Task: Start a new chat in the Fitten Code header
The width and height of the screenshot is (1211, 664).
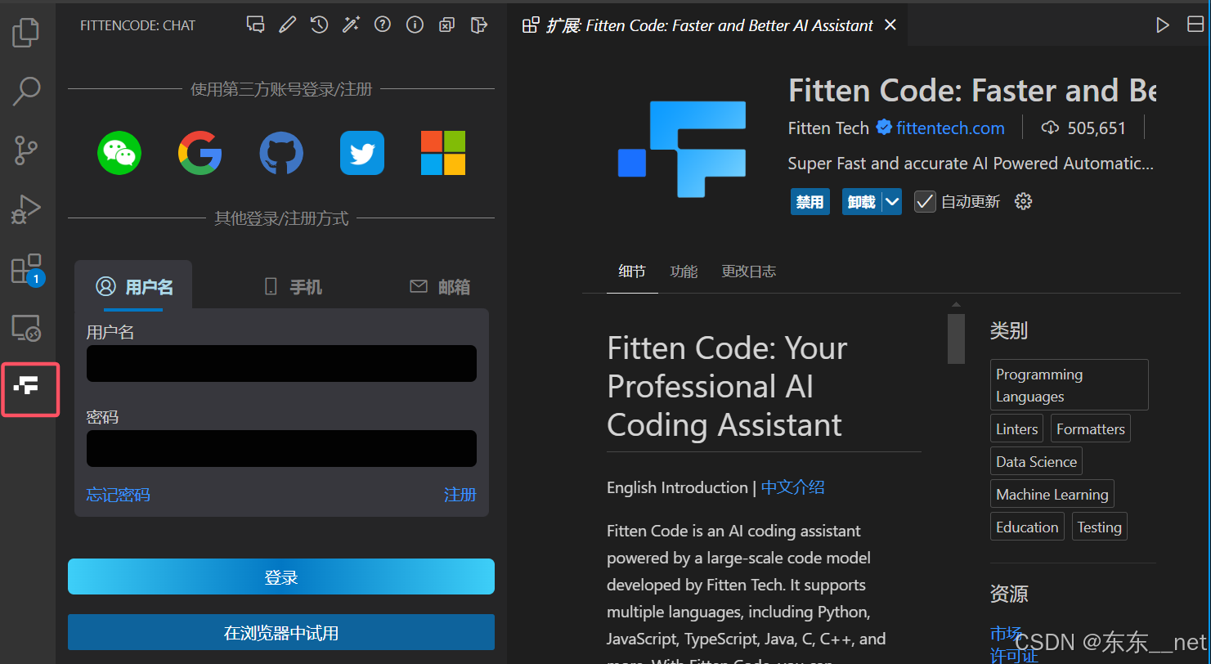Action: (255, 25)
